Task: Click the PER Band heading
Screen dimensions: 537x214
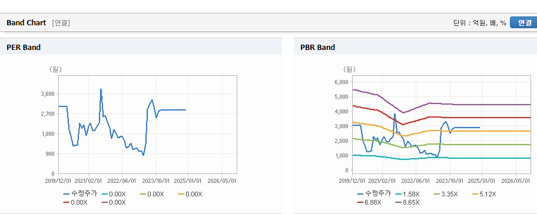Action: pos(24,48)
